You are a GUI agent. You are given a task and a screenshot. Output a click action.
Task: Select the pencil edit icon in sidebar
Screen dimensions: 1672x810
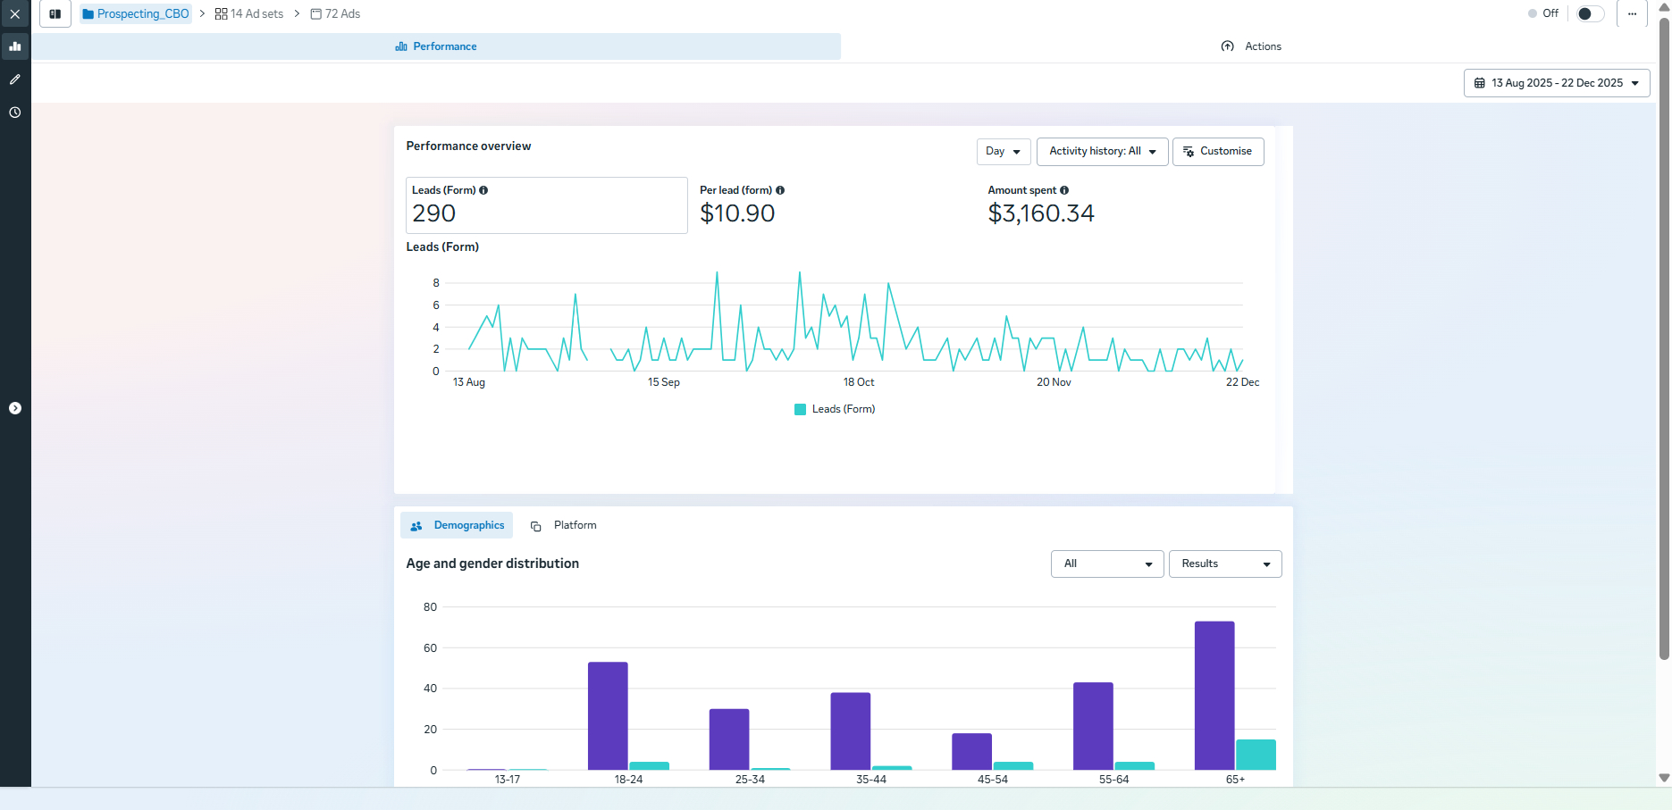click(x=15, y=79)
